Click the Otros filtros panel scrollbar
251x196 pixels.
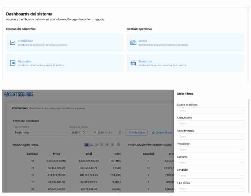tap(249, 145)
